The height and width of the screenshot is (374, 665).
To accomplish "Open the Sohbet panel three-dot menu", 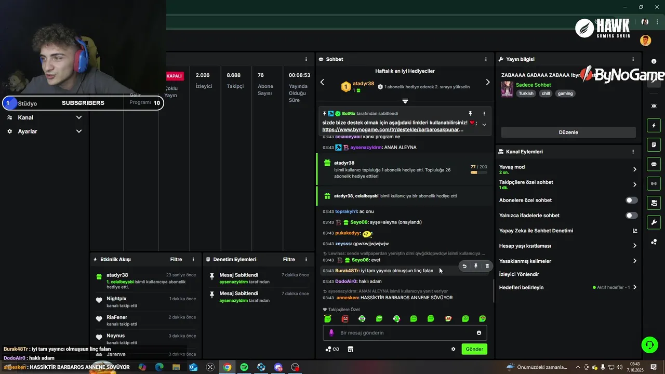I will (486, 59).
